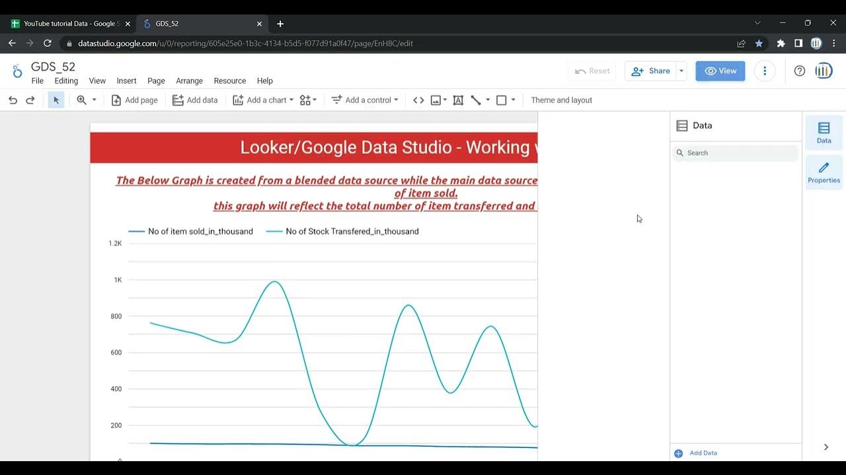Click the Looker Studio logo icon
The height and width of the screenshot is (475, 846).
coord(17,71)
